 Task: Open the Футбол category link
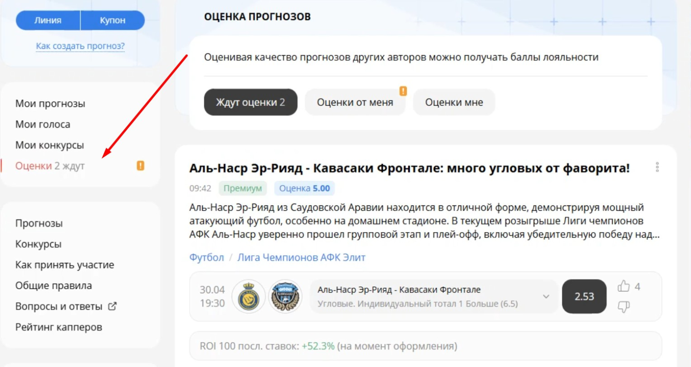pos(206,257)
